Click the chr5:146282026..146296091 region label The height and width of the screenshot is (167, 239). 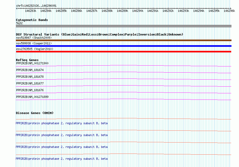point(36,6)
